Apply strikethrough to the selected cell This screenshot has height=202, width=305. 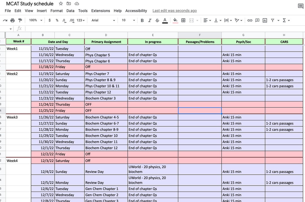[x=157, y=20]
